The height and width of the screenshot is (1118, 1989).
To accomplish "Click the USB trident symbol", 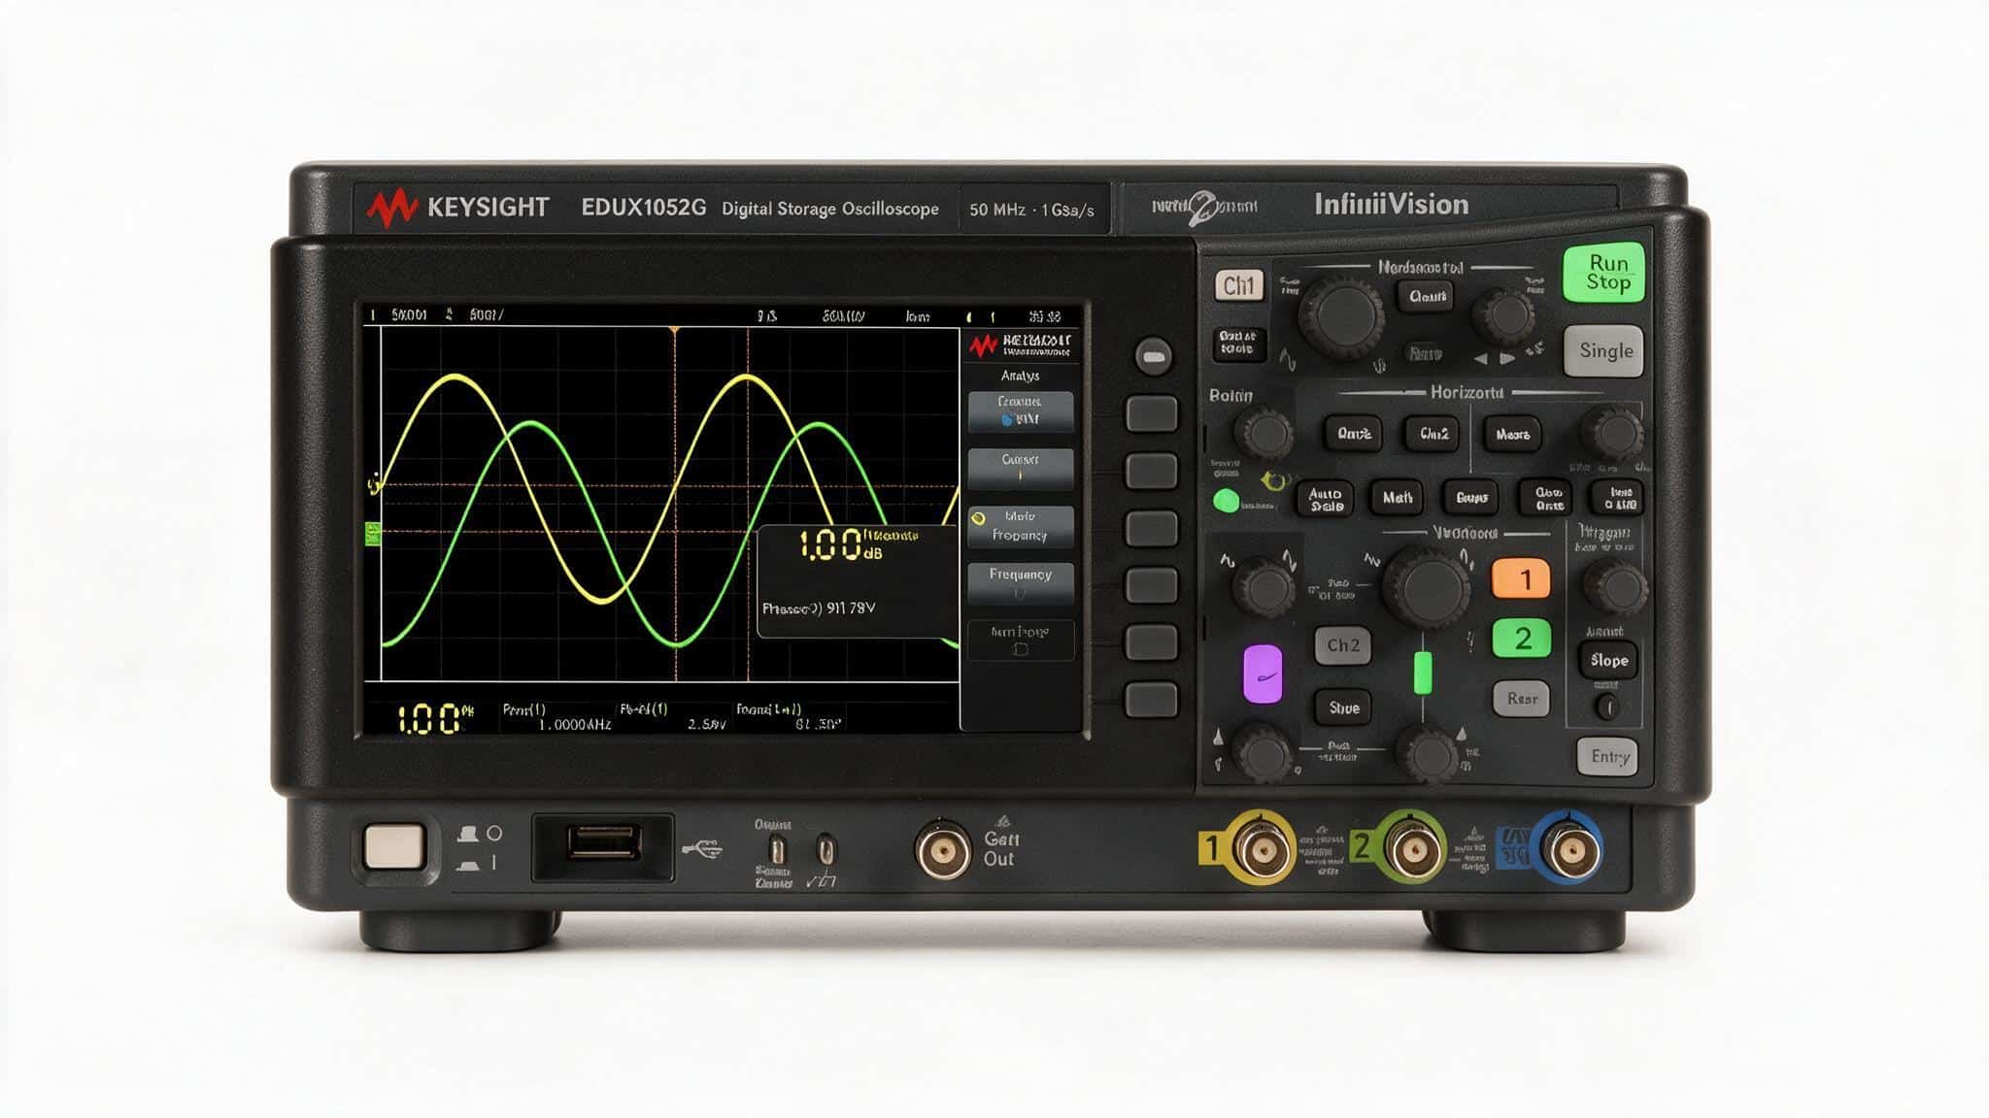I will (701, 849).
